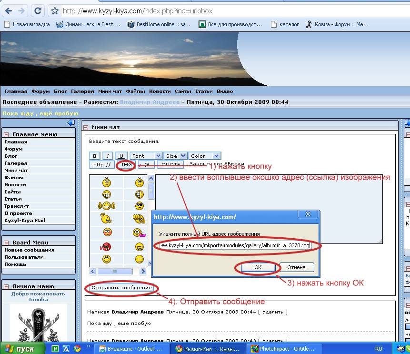Image resolution: width=410 pixels, height=354 pixels.
Task: Open the Font dropdown
Action: 146,156
